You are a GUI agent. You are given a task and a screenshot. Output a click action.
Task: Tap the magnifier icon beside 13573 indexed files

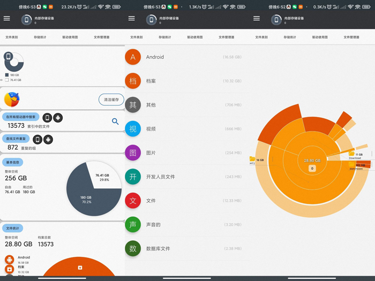tap(115, 121)
